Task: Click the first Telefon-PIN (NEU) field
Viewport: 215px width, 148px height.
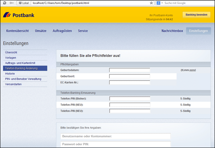Action: (x=130, y=105)
